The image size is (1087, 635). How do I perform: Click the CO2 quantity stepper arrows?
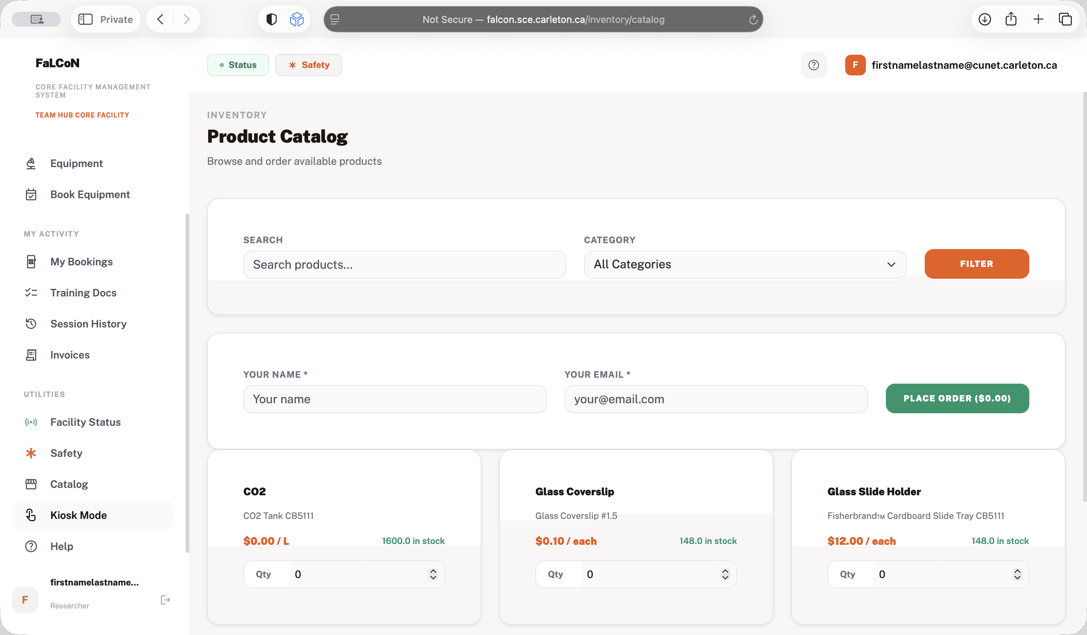click(433, 574)
